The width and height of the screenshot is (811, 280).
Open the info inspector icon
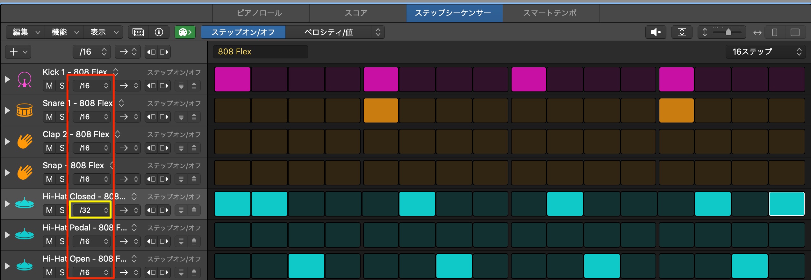[x=159, y=32]
